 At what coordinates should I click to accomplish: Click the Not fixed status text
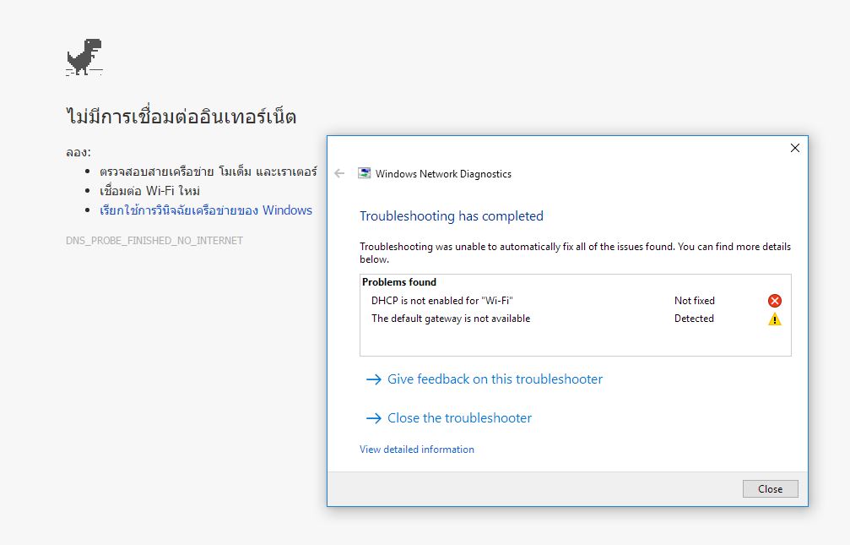click(x=695, y=301)
